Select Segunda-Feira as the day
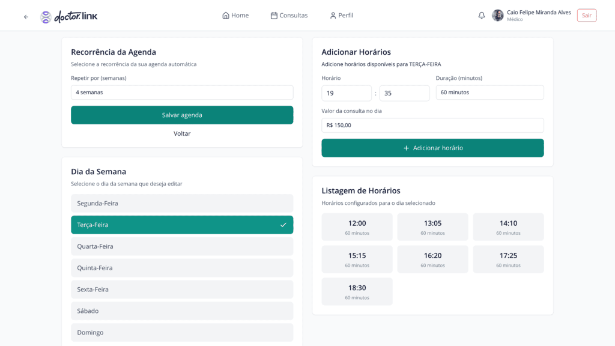Screen dimensions: 615x346 coord(182,204)
